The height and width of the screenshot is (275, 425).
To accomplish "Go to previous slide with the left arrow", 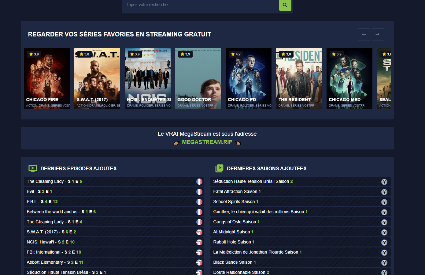I will click(x=364, y=34).
